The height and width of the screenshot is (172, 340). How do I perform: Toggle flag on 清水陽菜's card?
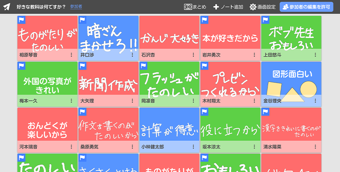coord(265,112)
